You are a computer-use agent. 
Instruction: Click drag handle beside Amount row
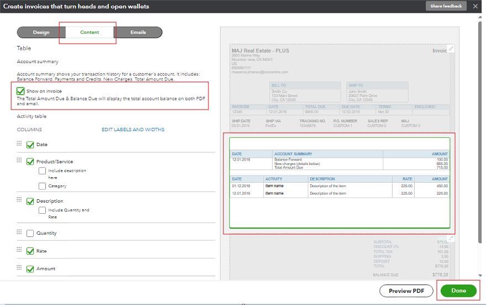pos(19,267)
